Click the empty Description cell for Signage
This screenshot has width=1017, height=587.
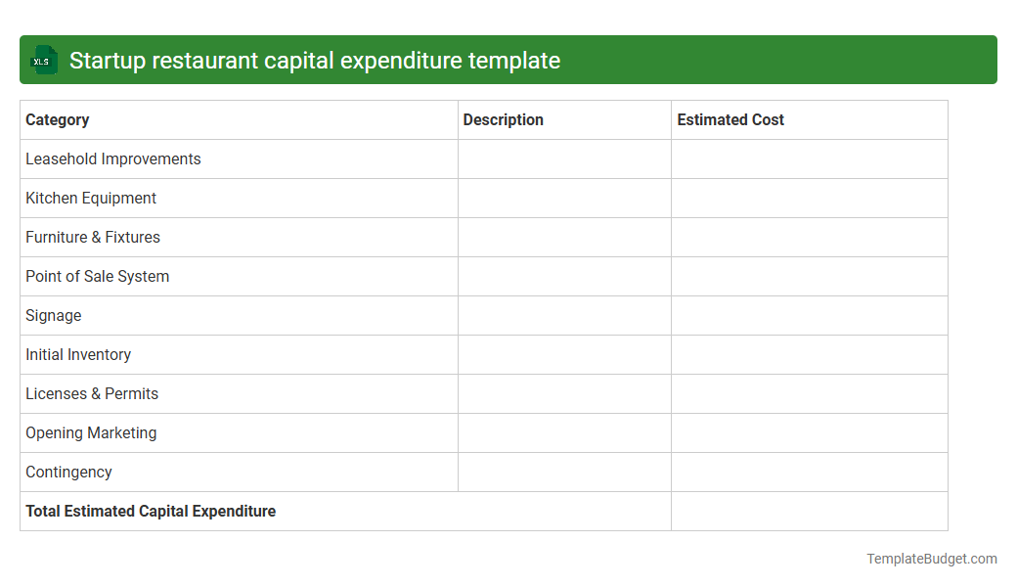[563, 315]
